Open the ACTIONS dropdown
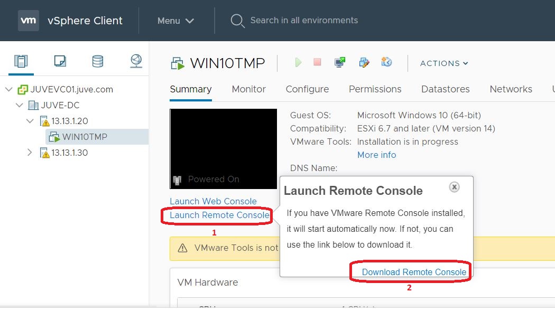The width and height of the screenshot is (555, 311). 444,63
